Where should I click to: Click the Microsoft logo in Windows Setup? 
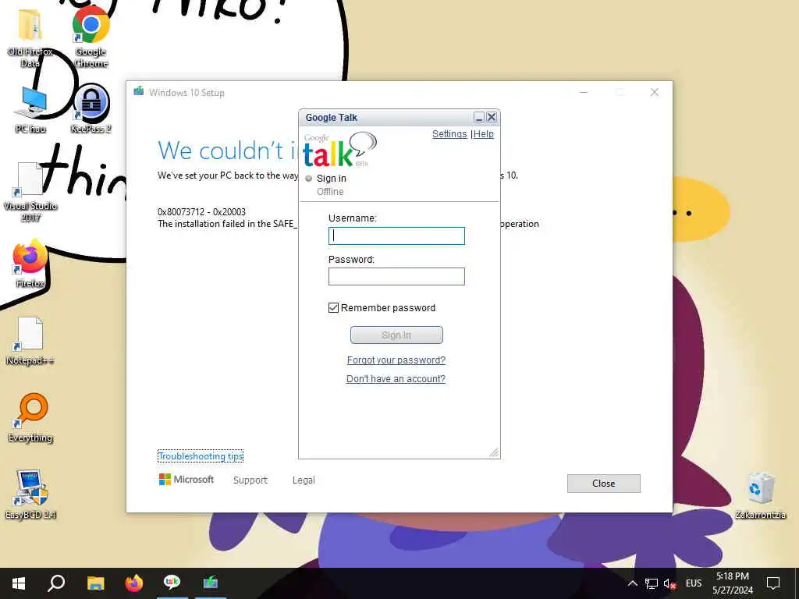point(186,480)
